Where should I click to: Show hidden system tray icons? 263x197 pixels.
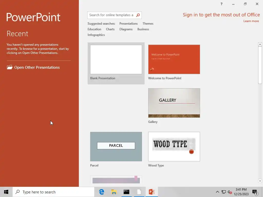pyautogui.click(x=217, y=192)
